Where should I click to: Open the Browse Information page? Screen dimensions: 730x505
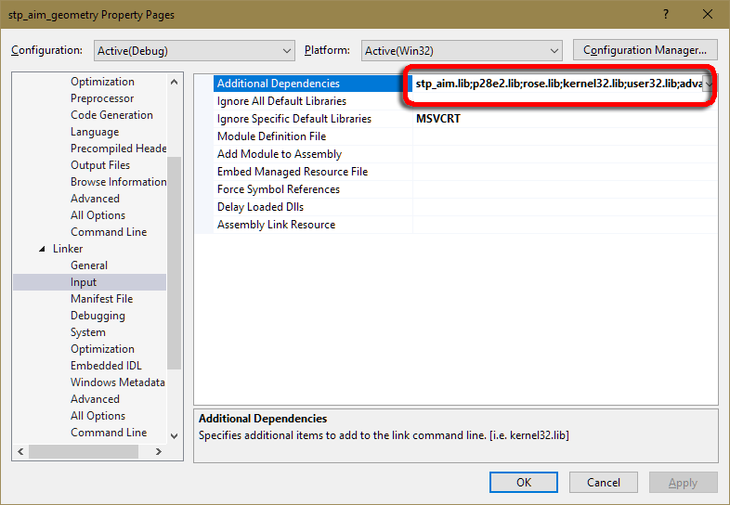point(118,182)
